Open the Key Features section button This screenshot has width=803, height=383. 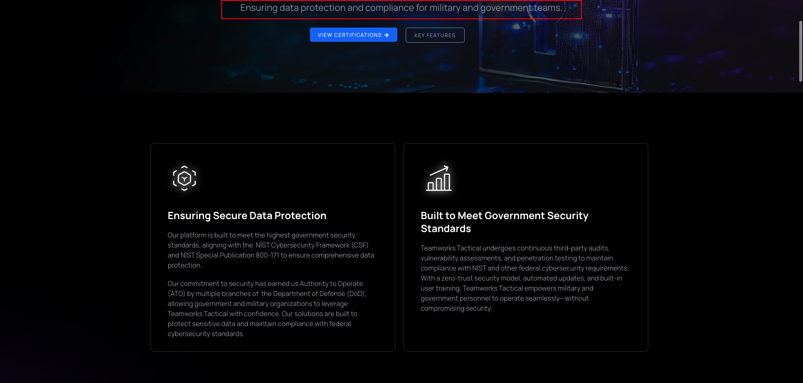[x=435, y=36]
